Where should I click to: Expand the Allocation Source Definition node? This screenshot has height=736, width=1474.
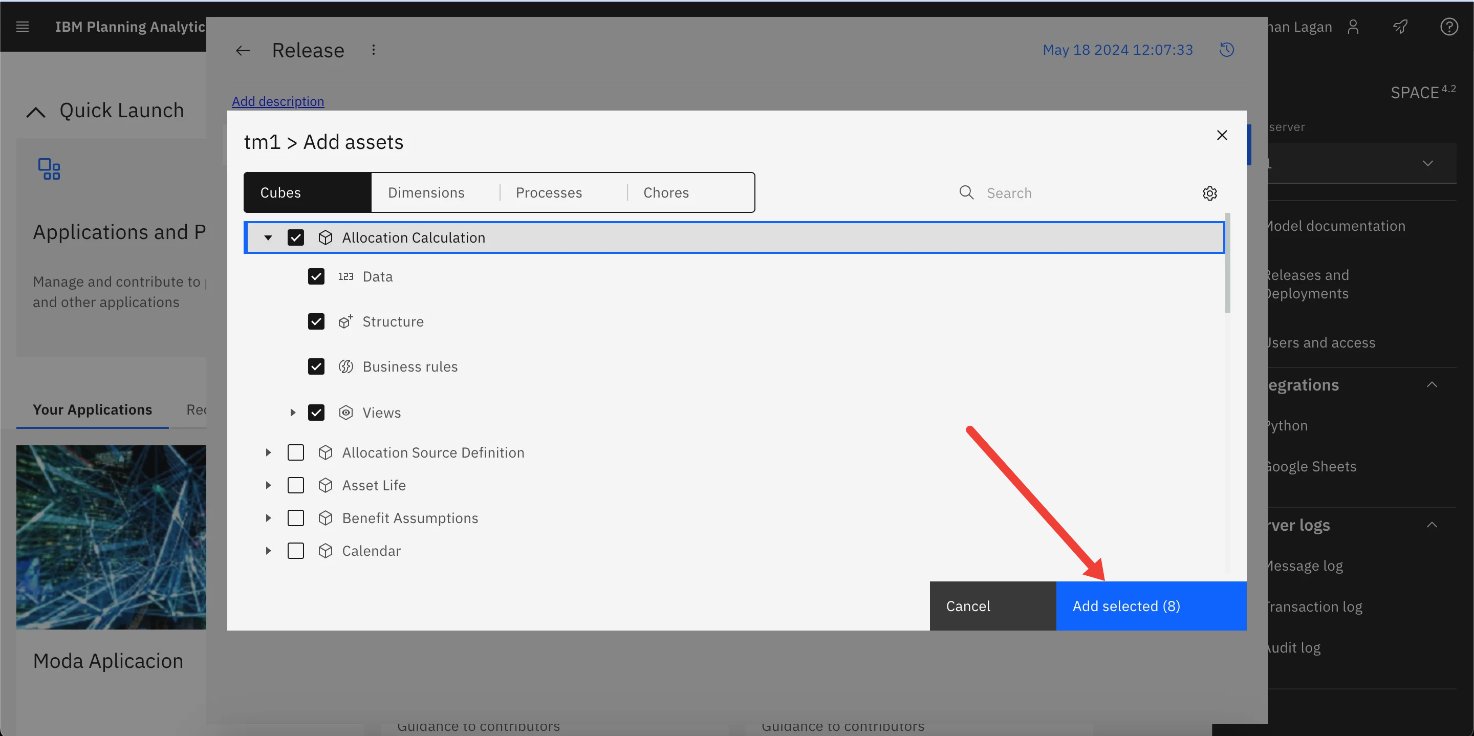(x=268, y=452)
